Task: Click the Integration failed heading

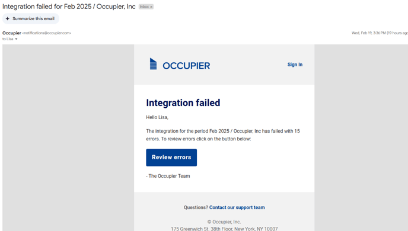Action: pyautogui.click(x=183, y=102)
